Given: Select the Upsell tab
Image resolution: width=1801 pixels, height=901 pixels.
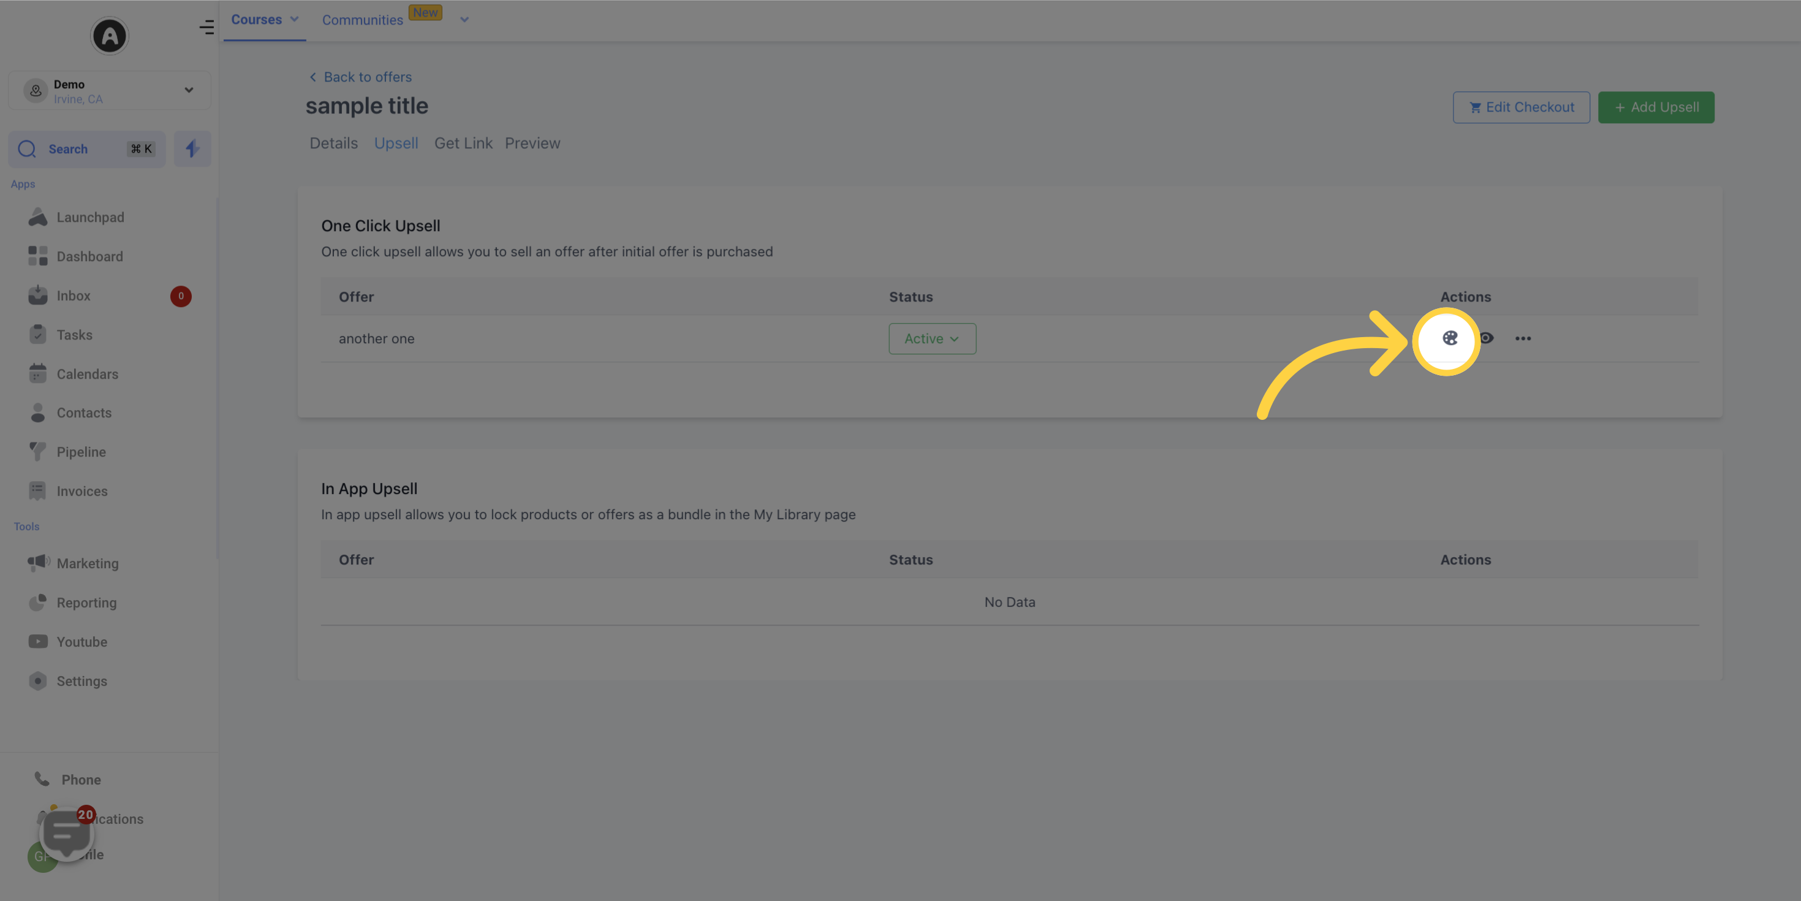Looking at the screenshot, I should pyautogui.click(x=396, y=143).
